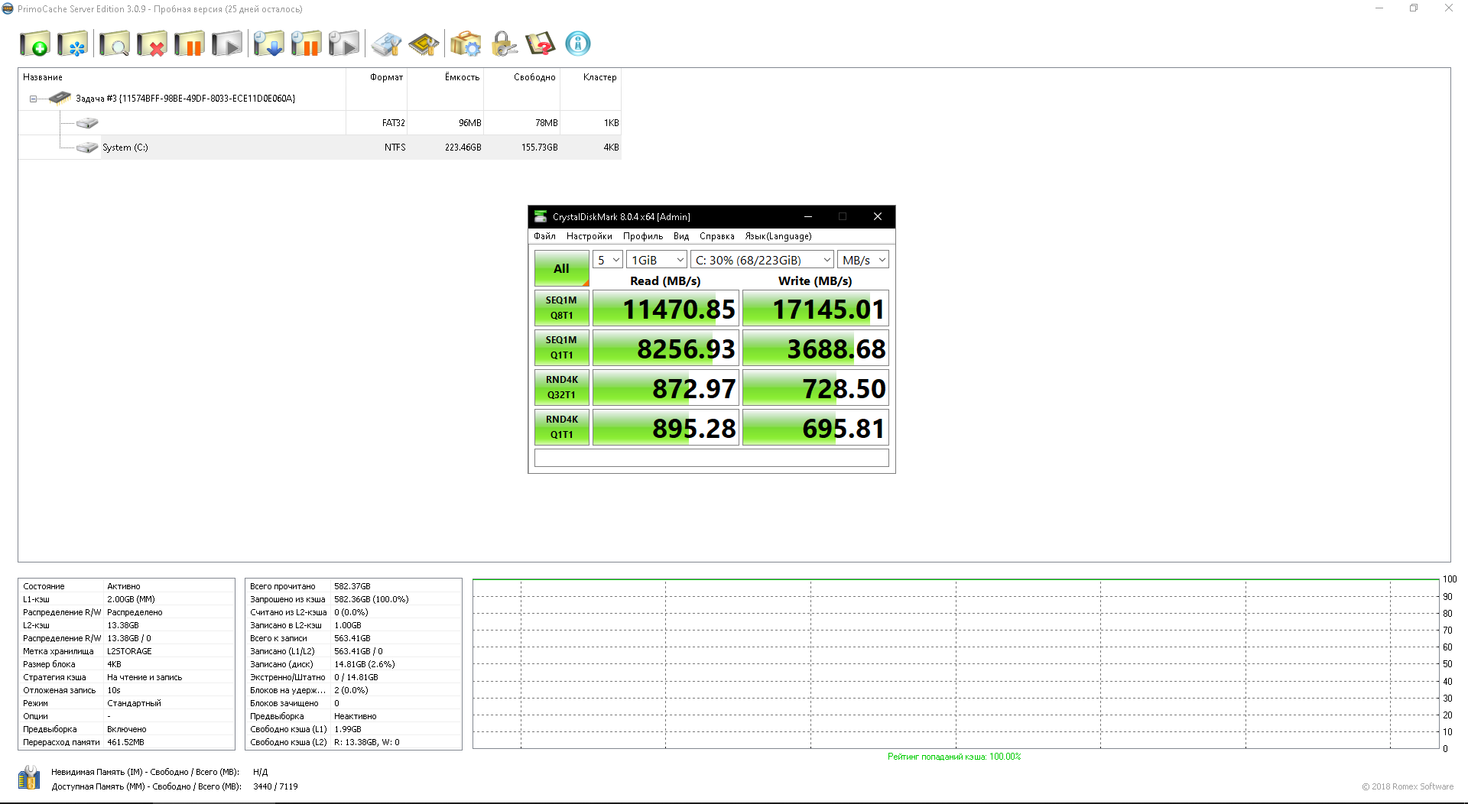1468x804 pixels.
Task: Click the memory overview icon in the status bar
Action: pos(29,778)
